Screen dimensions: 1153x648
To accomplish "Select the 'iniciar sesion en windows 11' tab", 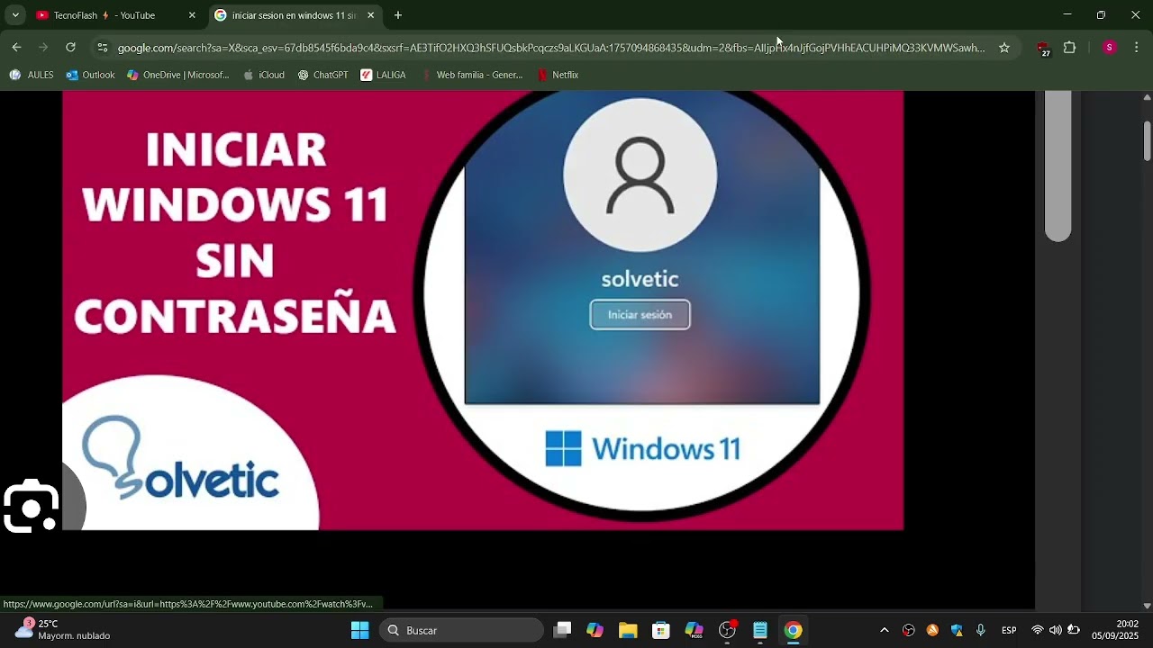I will pyautogui.click(x=294, y=15).
